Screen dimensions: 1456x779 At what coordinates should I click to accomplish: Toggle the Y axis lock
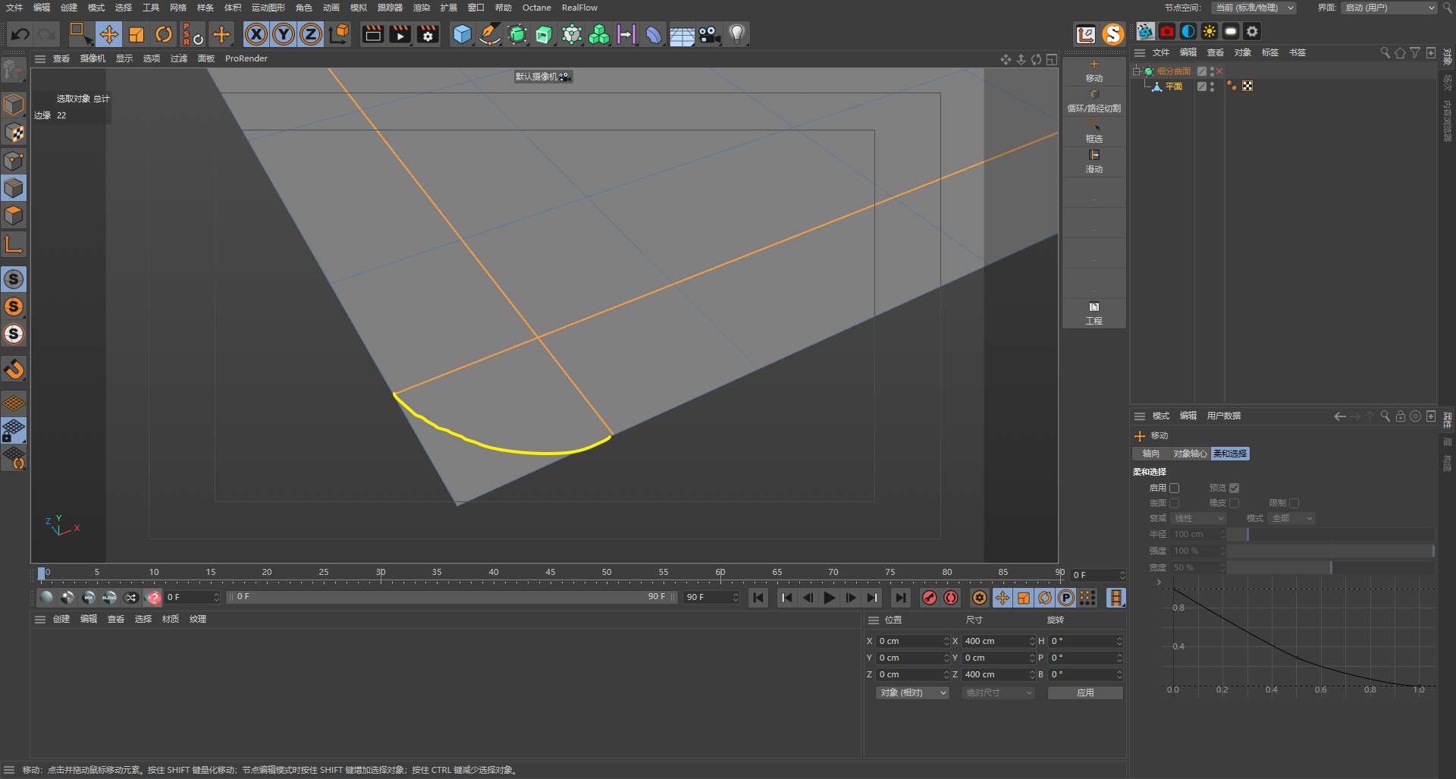(x=284, y=34)
